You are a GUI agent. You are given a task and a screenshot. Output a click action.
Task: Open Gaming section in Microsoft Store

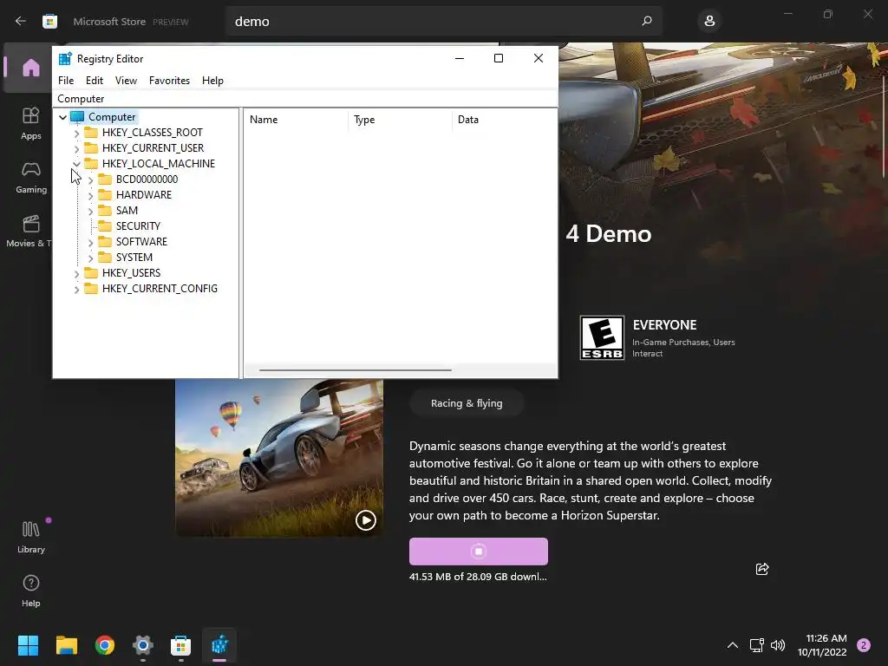coord(30,177)
